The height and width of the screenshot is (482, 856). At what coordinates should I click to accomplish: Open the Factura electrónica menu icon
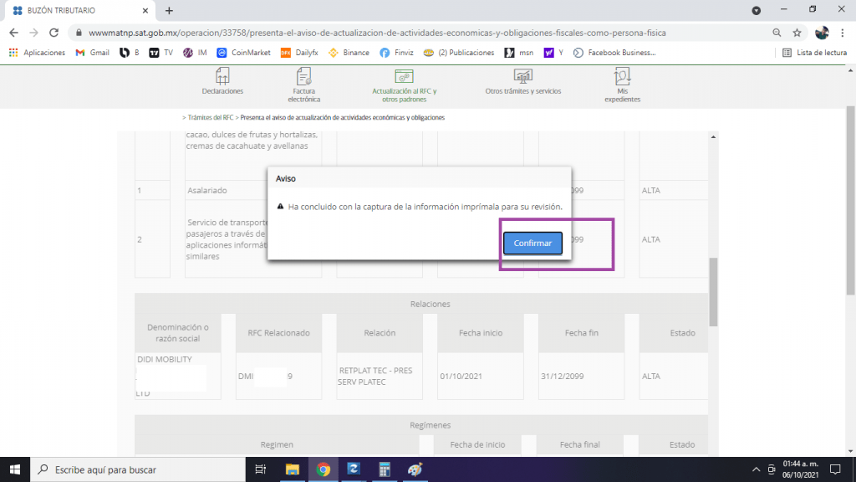[303, 85]
